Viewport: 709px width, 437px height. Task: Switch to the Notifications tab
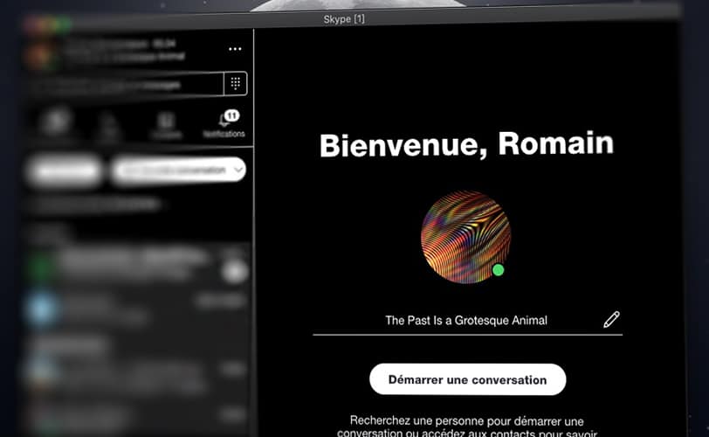(224, 123)
